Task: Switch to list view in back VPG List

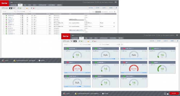Action: (11, 8)
